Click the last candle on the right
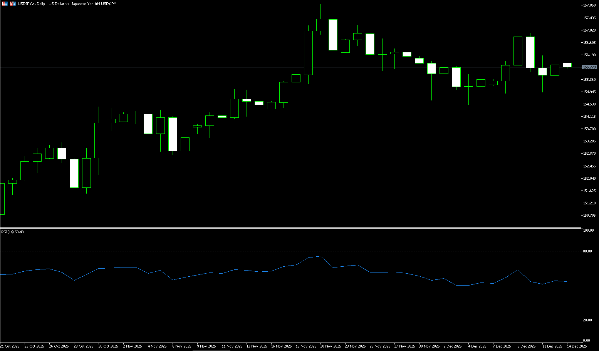 click(x=567, y=65)
